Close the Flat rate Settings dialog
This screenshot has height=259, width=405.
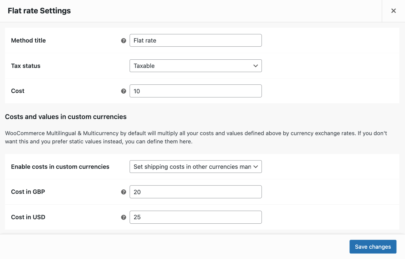[393, 11]
